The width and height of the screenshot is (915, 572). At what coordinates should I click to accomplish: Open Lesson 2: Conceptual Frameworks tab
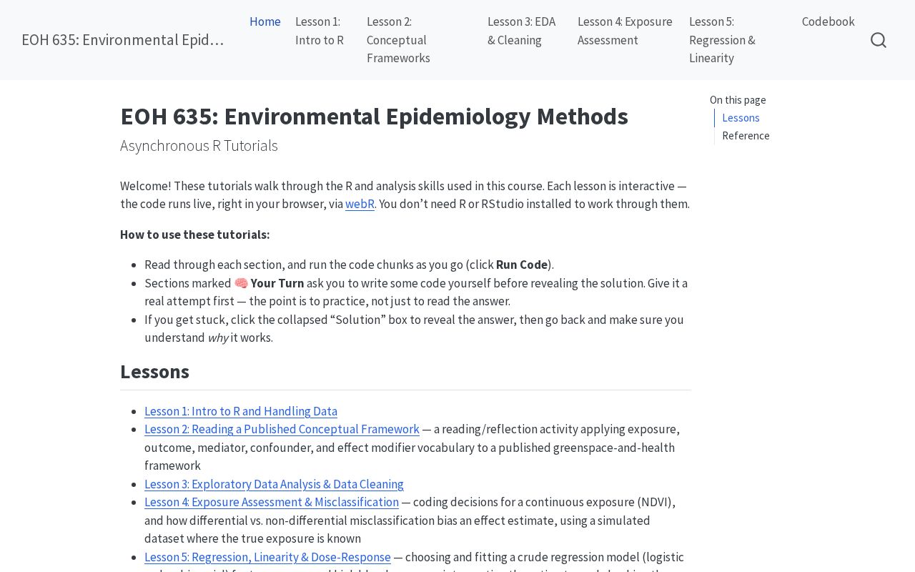(x=398, y=40)
